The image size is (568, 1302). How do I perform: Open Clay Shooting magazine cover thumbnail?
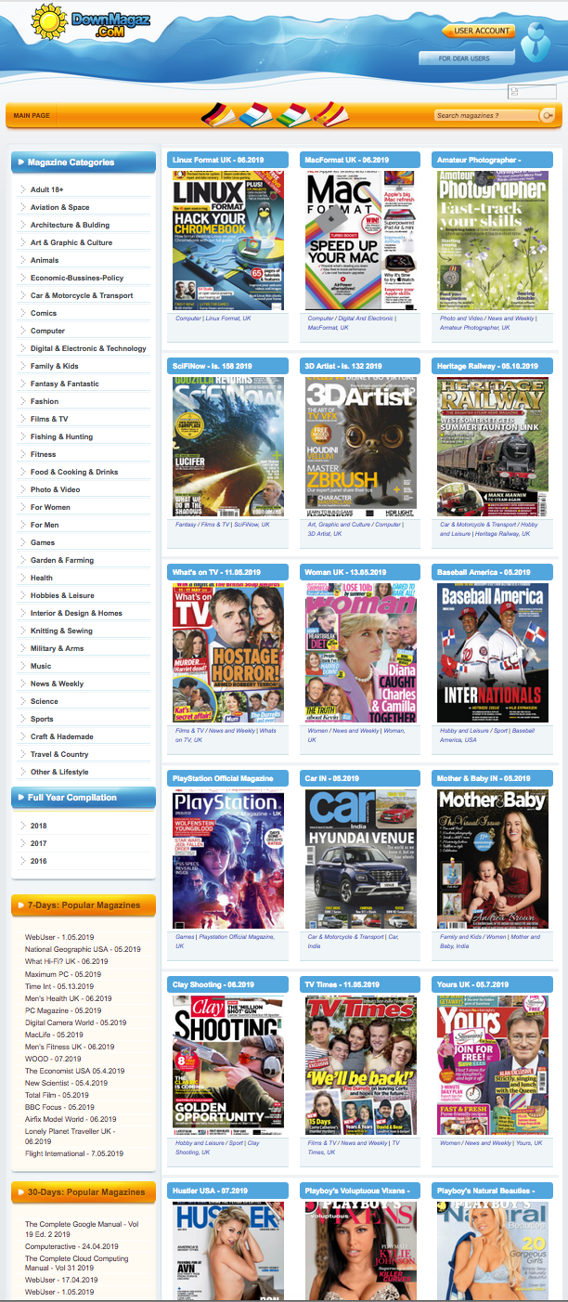228,1065
